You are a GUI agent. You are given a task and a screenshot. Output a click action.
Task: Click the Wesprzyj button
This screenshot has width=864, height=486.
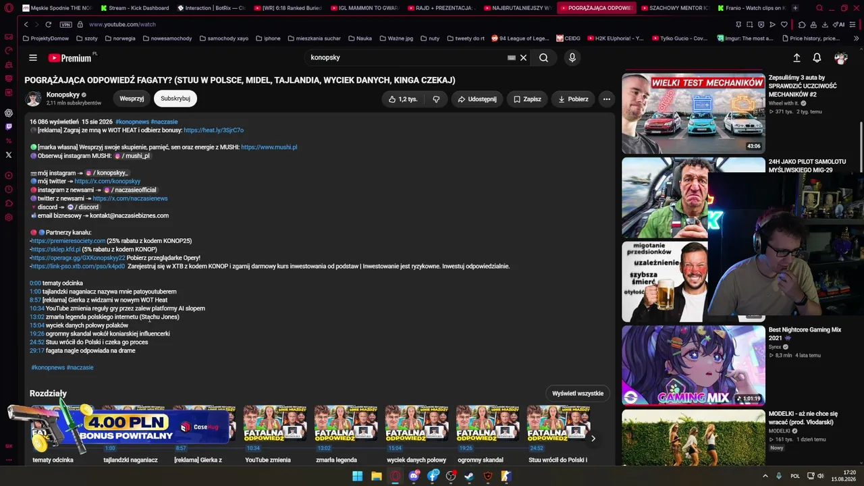coord(132,99)
